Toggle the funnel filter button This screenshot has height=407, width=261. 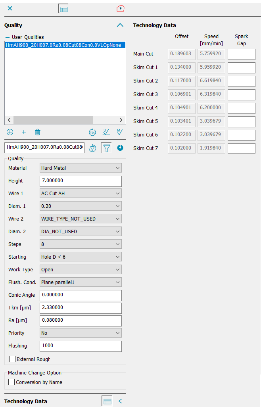[106, 148]
